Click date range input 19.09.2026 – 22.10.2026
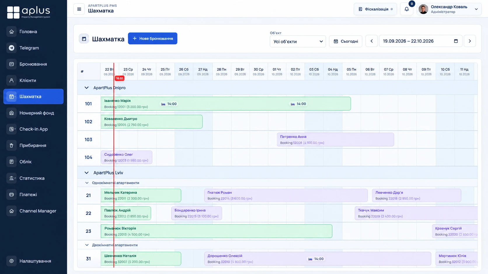Image resolution: width=488 pixels, height=274 pixels. point(421,41)
